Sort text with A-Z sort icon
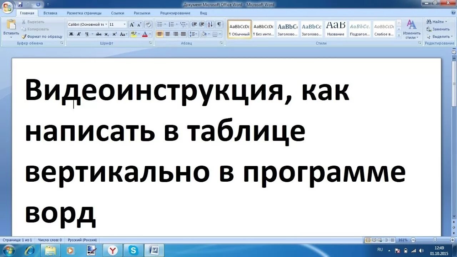The height and width of the screenshot is (257, 457). pyautogui.click(x=211, y=25)
